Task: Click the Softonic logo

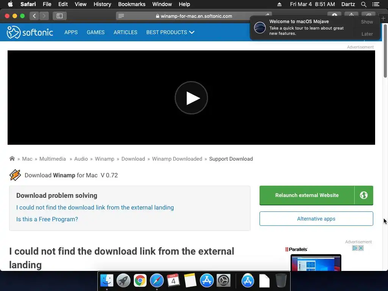Action: pos(30,32)
